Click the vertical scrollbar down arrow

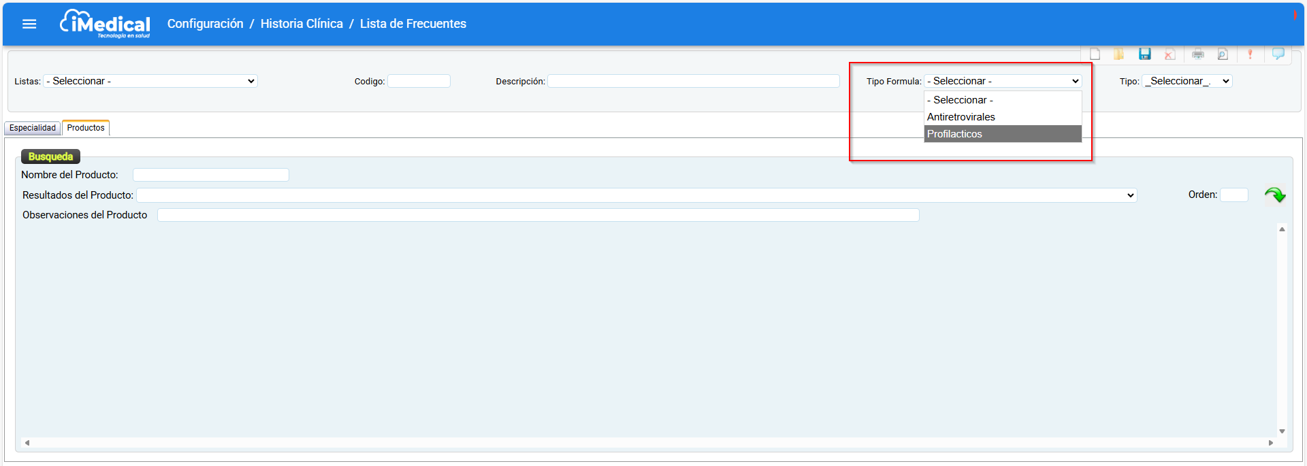coord(1282,431)
